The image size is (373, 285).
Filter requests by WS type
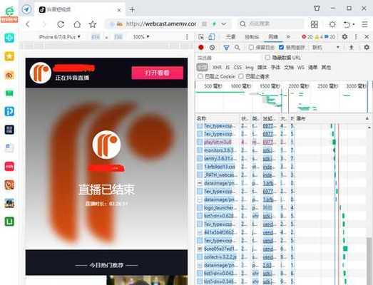pyautogui.click(x=301, y=68)
